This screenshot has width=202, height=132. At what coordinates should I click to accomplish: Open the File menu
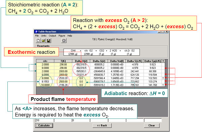37,36
